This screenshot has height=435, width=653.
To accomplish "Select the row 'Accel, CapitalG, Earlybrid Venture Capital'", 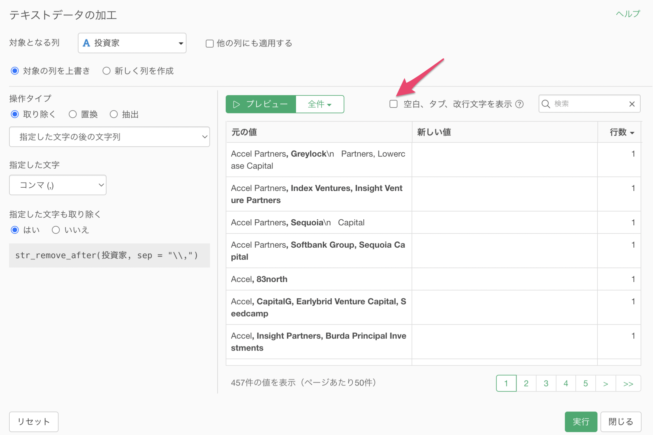I will 433,308.
